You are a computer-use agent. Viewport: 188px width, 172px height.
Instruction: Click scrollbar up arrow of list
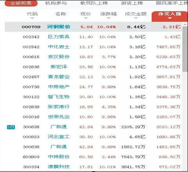[185, 24]
